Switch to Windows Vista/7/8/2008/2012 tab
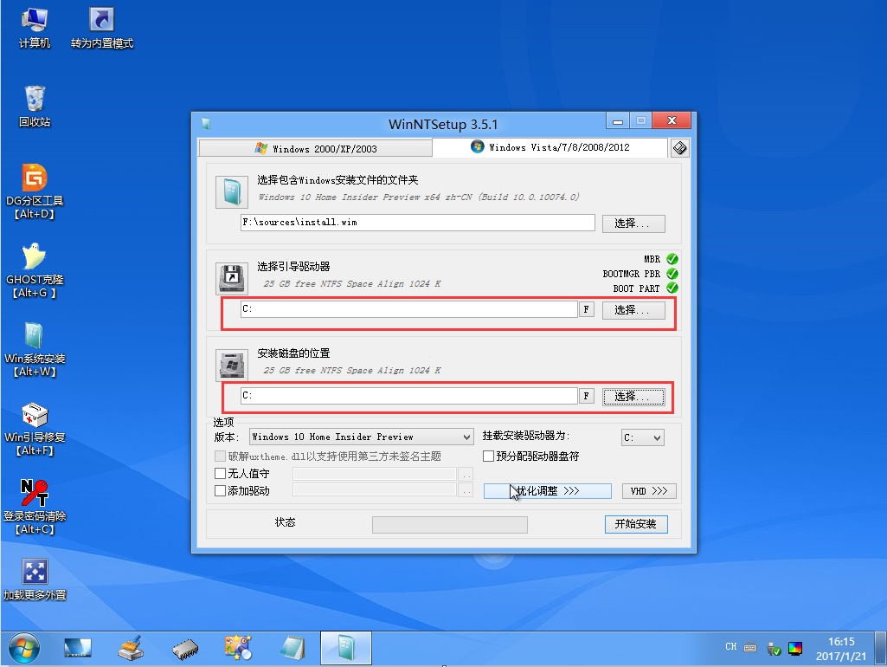This screenshot has height=667, width=887. (x=550, y=147)
